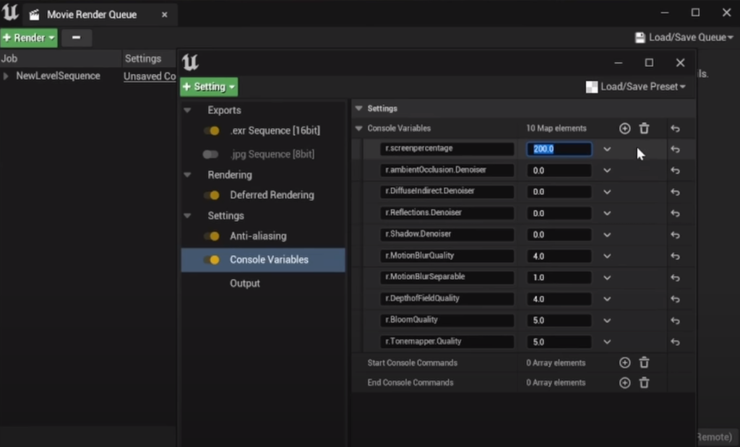Add element to End Console Commands
Viewport: 740px width, 447px height.
[624, 383]
